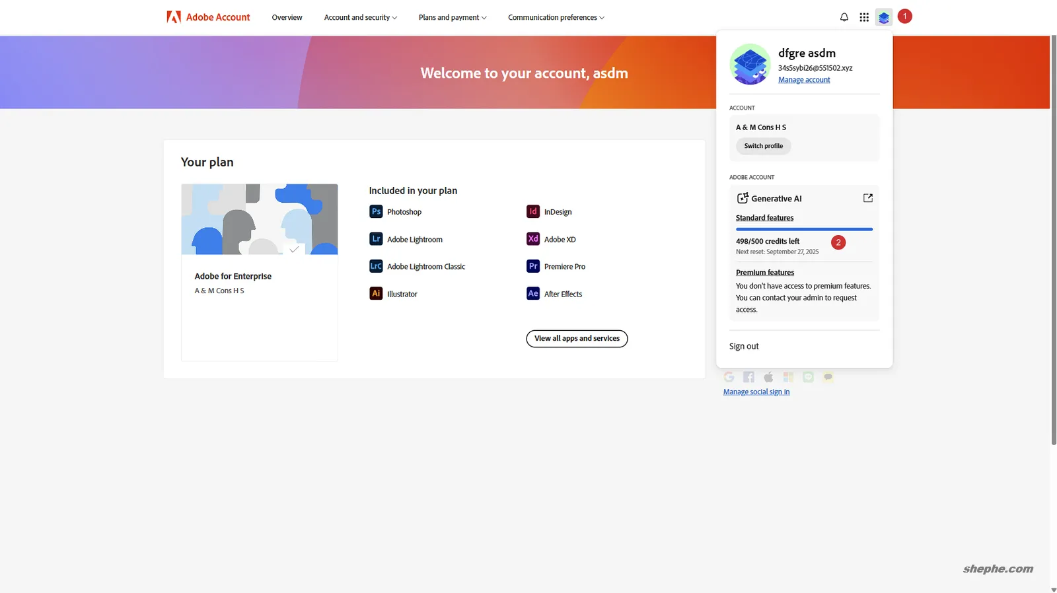The image size is (1057, 593).
Task: Click the Adobe Account title link
Action: (218, 17)
